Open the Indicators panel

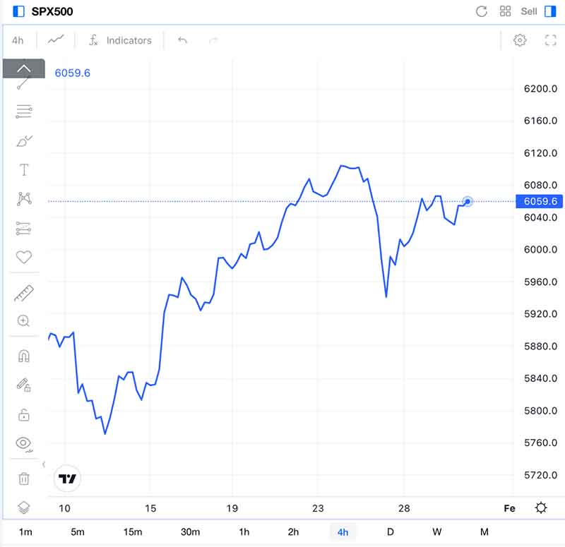120,40
